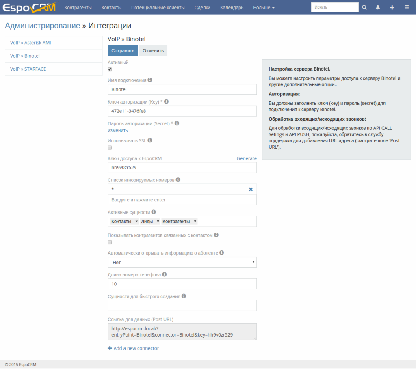Click the 'Настройка сервера Binotel.' help heading
This screenshot has height=369, width=416.
coord(299,69)
